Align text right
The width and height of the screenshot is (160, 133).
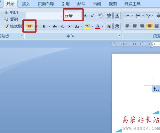click(142, 26)
